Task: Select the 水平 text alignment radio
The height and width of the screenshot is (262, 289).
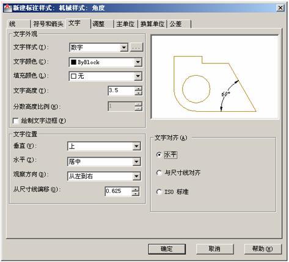Action: coord(159,155)
